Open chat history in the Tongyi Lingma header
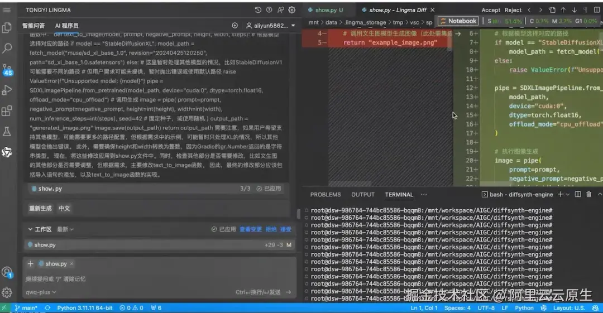Screen dimensions: 603x313 click(x=258, y=10)
